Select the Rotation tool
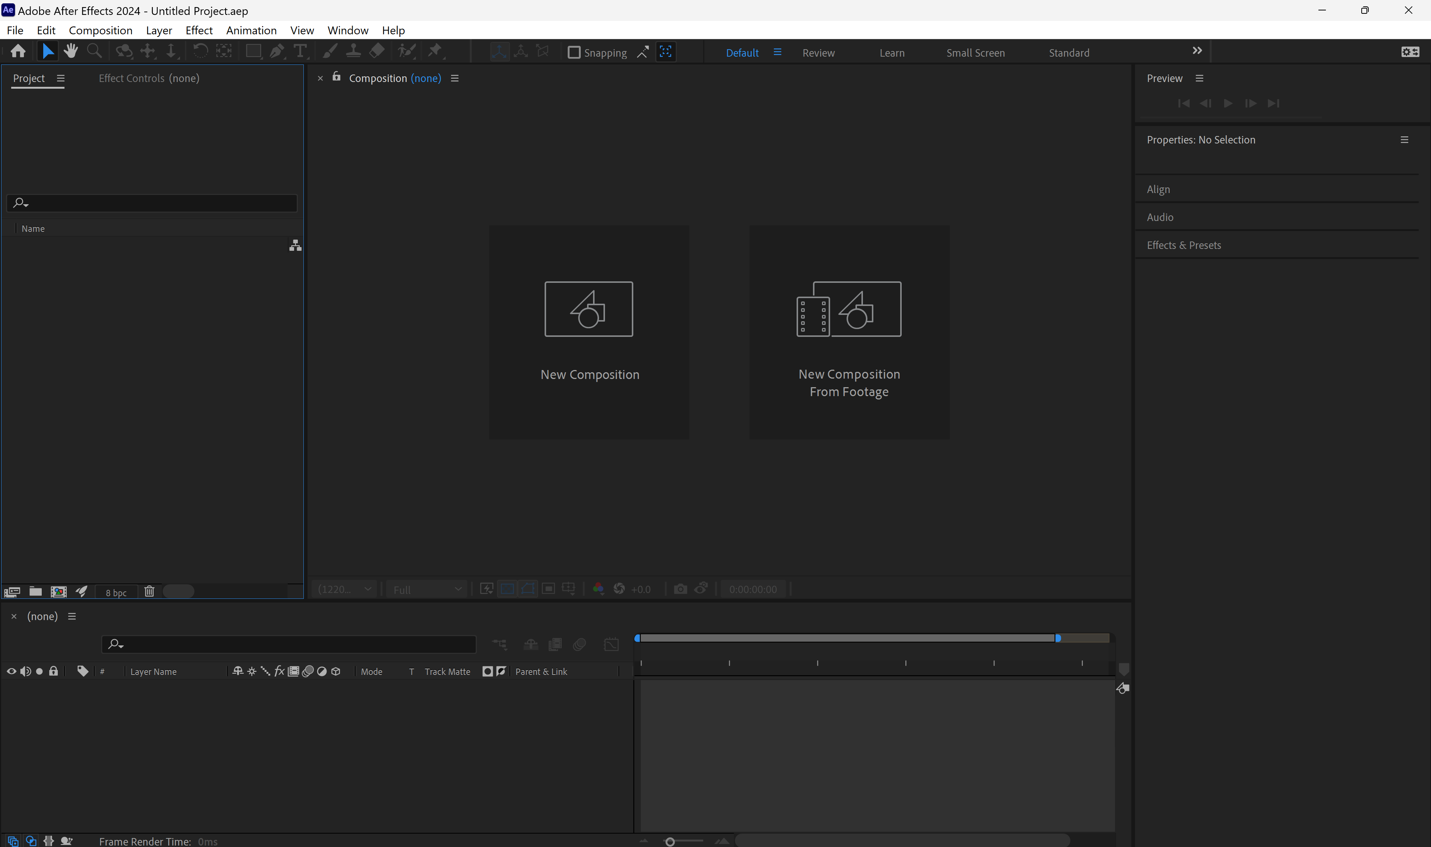Viewport: 1431px width, 847px height. (200, 51)
